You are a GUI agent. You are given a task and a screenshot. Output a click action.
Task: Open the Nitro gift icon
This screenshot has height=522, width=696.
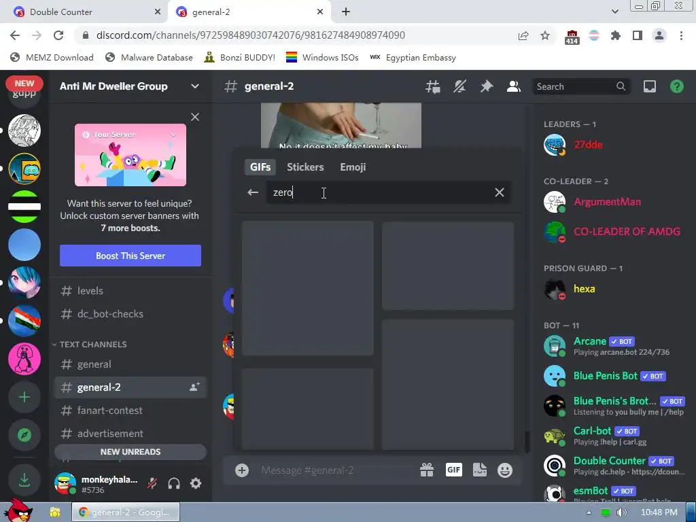[x=427, y=470]
